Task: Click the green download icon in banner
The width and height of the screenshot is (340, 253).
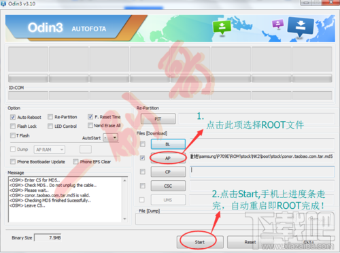Action: tap(222, 27)
